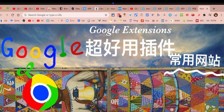
Task: Open the Extensions puzzle piece menu
Action: coord(204,15)
